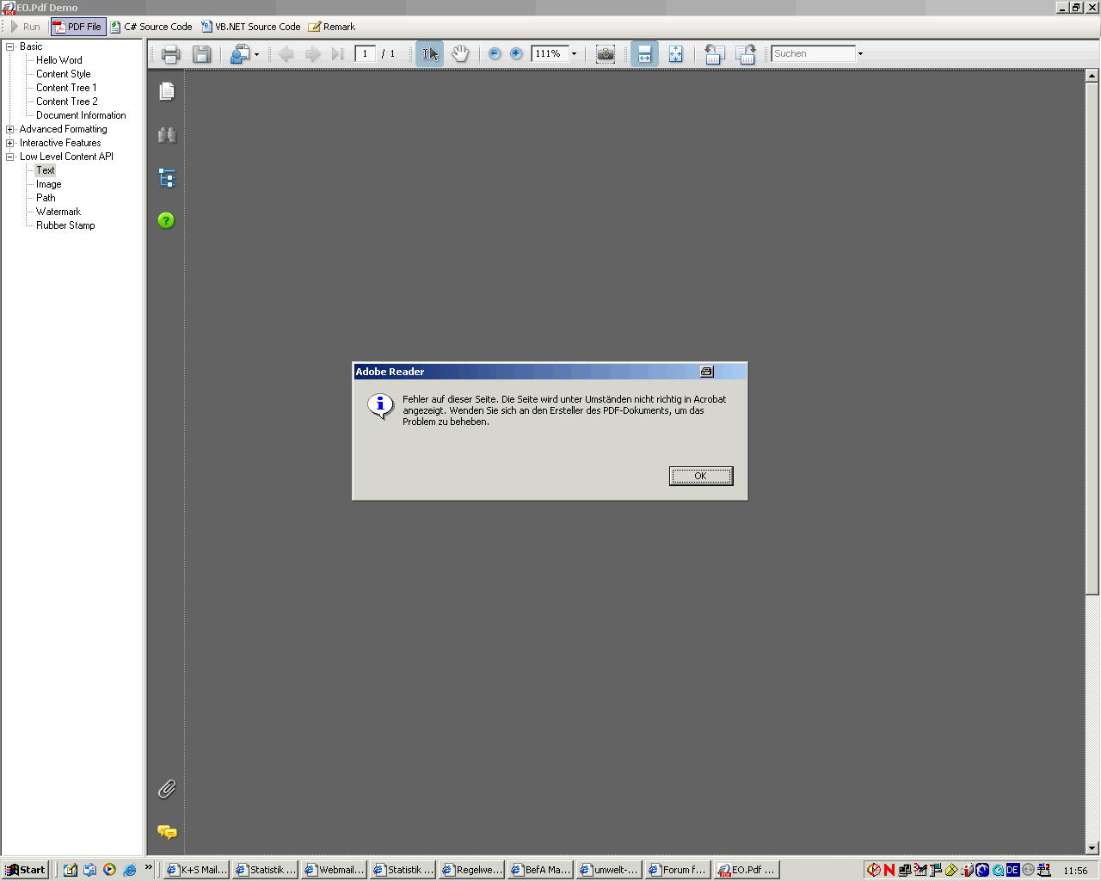Open the Windows Start button
Image resolution: width=1101 pixels, height=881 pixels.
click(x=25, y=870)
